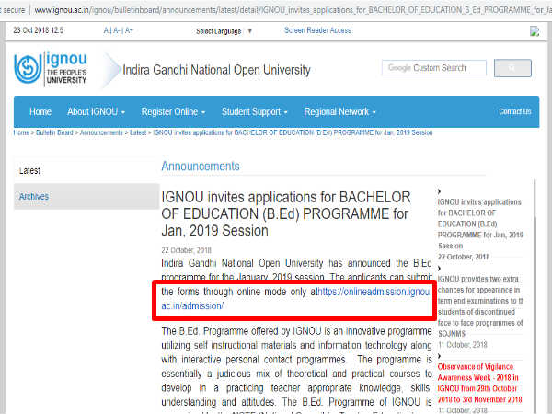Viewport: 552px width, 414px height.
Task: Click the IGNOU logo
Action: click(x=51, y=69)
